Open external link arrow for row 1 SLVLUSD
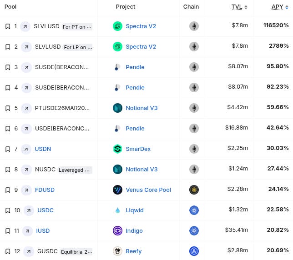 coord(25,26)
